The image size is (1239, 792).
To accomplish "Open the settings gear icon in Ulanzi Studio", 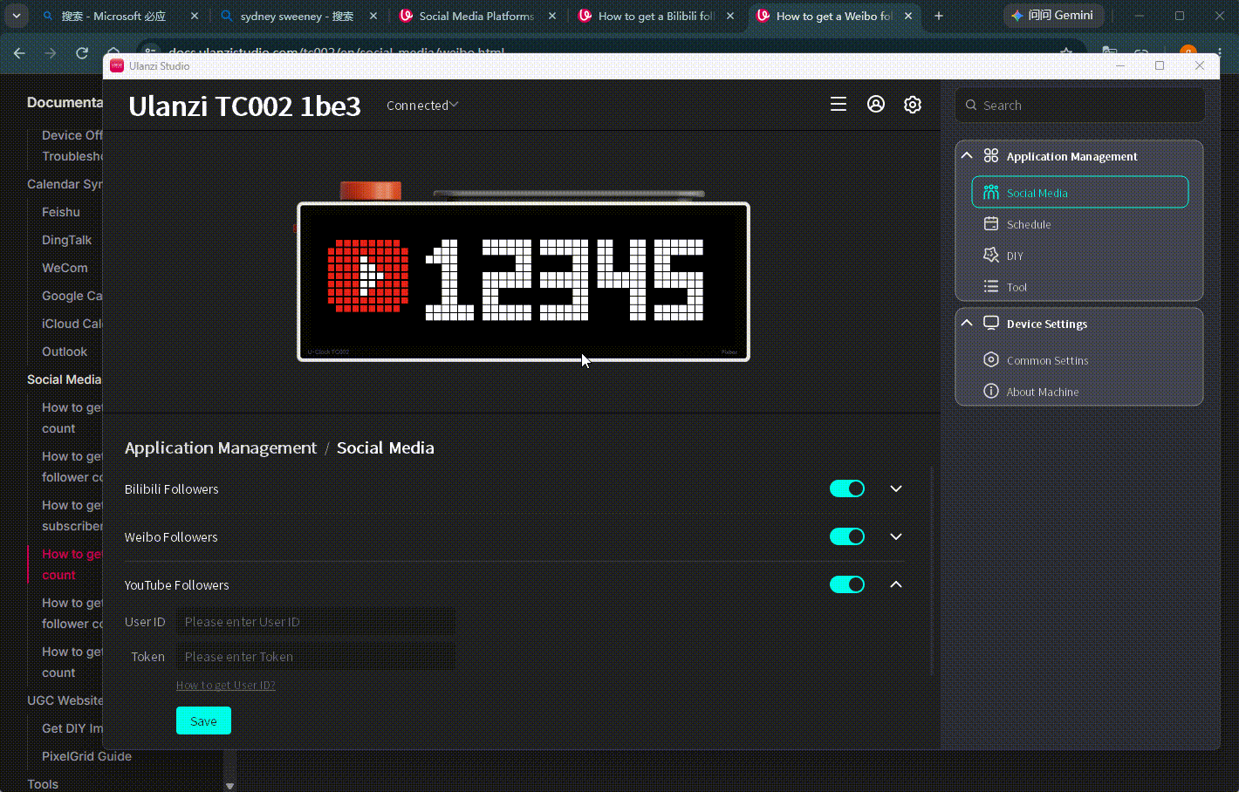I will point(913,105).
